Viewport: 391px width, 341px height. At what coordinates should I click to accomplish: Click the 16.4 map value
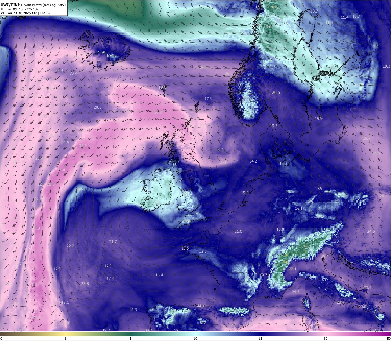[x=159, y=275]
